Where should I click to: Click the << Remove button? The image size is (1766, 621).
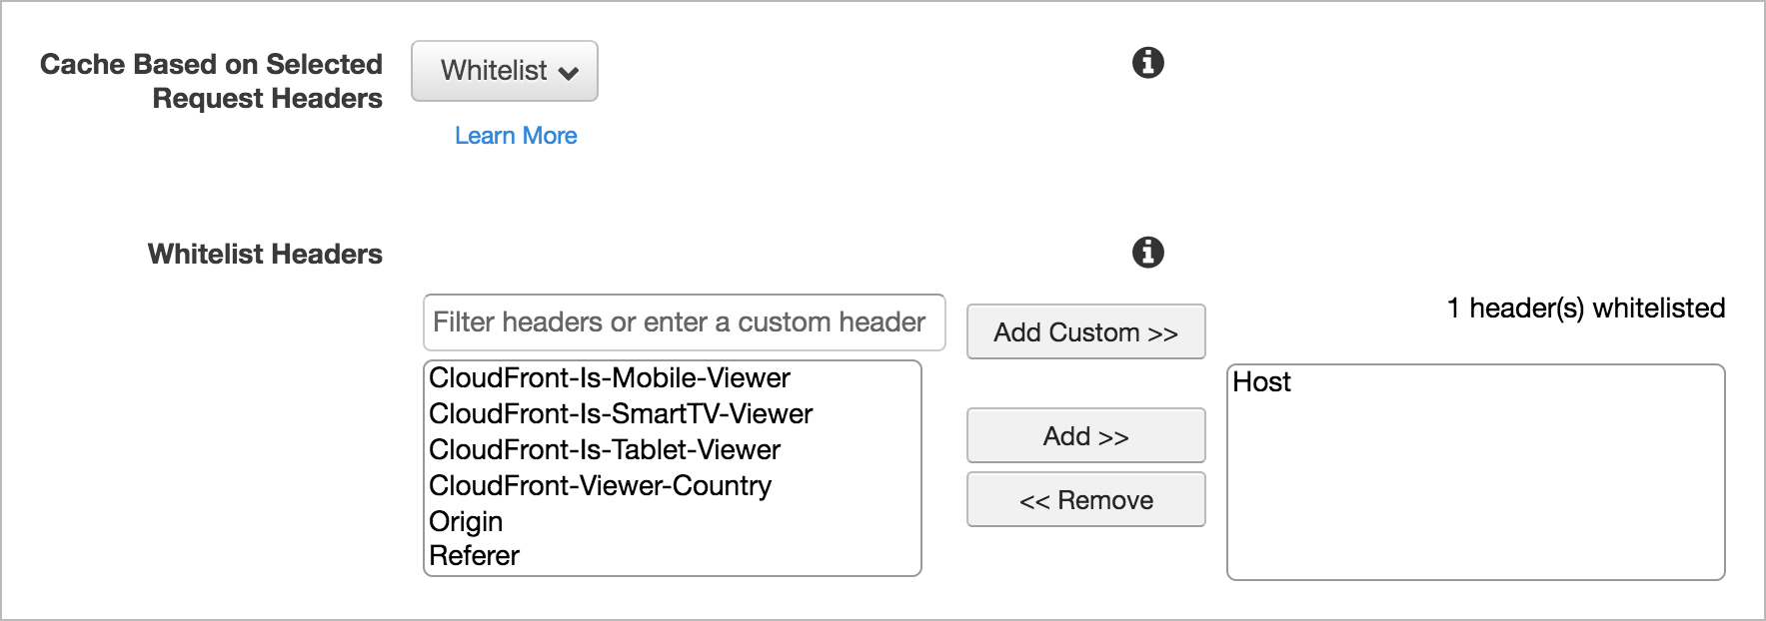coord(1086,499)
